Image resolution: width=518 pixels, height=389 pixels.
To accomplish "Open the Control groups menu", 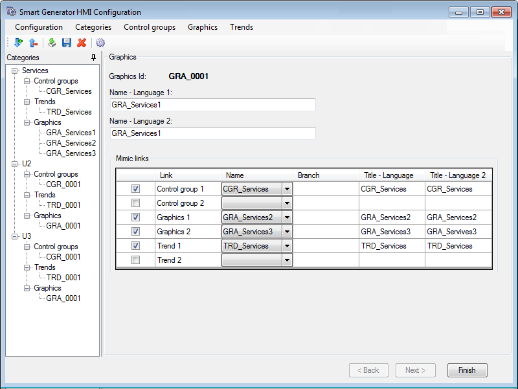I will point(150,27).
